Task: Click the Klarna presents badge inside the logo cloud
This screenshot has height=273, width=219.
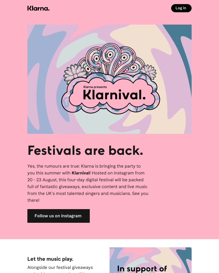Action: click(x=95, y=87)
